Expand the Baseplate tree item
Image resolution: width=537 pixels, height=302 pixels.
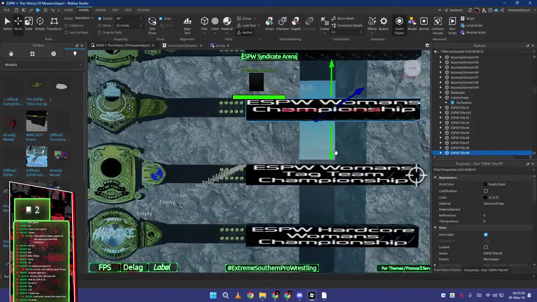coord(441,92)
